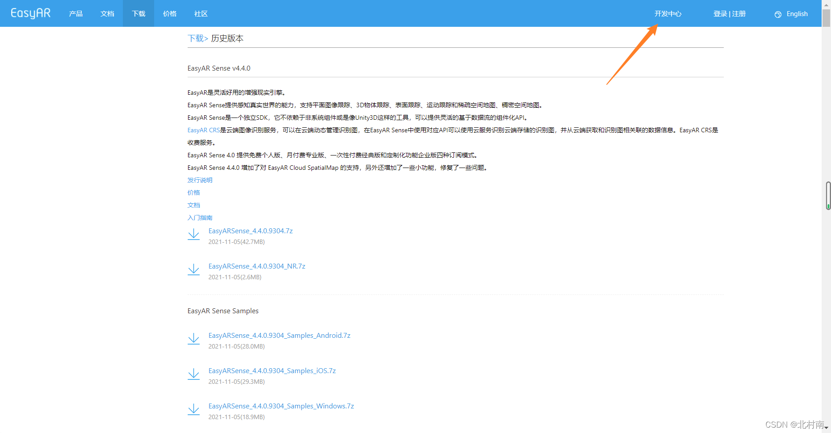Click the 历史版本 breadcrumb text
The image size is (831, 433).
227,38
